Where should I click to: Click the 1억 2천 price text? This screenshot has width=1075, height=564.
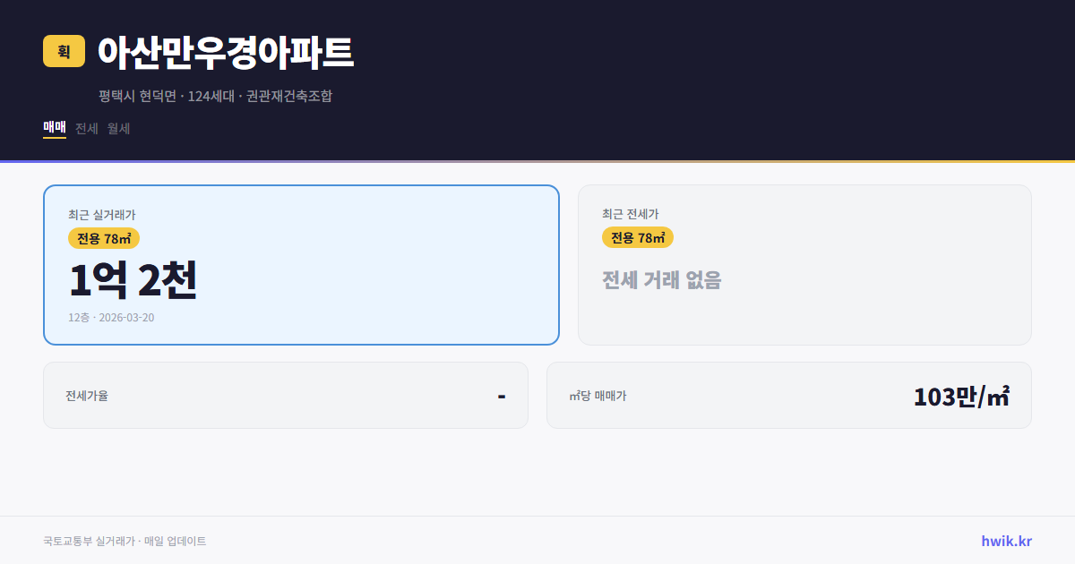pos(133,281)
